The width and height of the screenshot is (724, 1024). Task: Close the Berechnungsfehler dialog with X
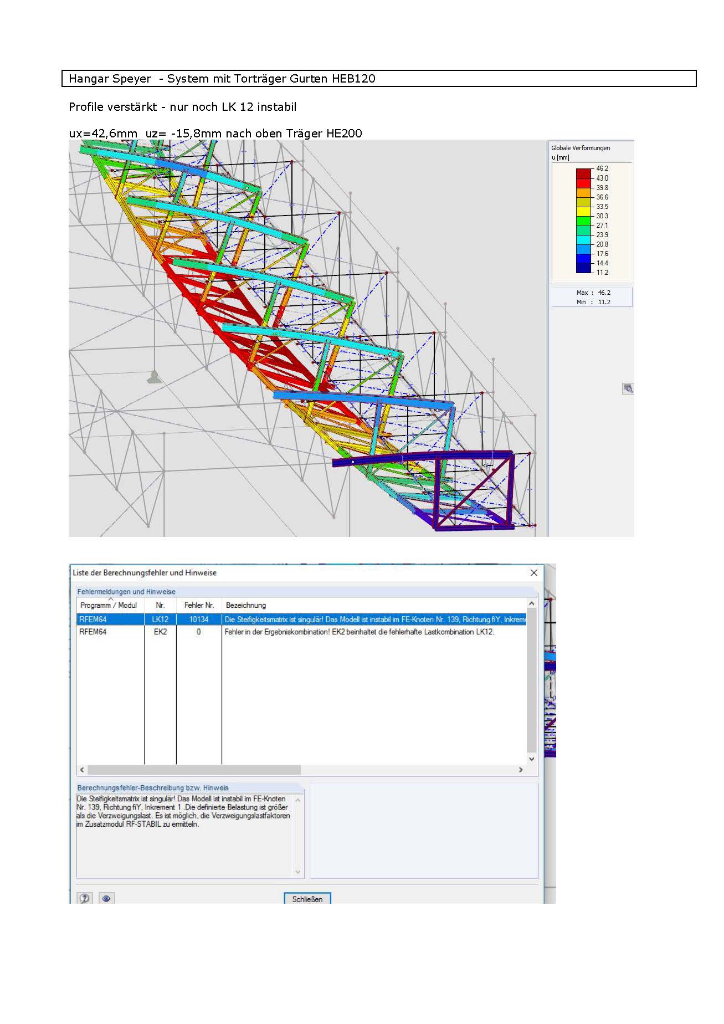pyautogui.click(x=533, y=572)
